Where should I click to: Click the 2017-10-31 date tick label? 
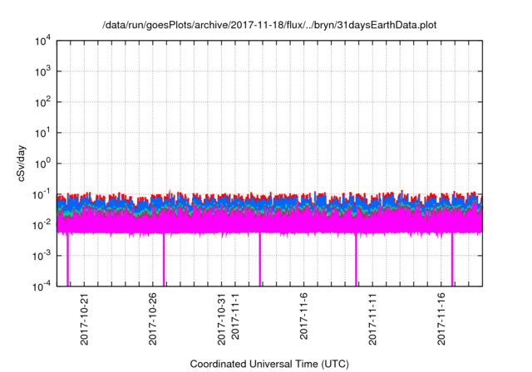[x=221, y=319]
